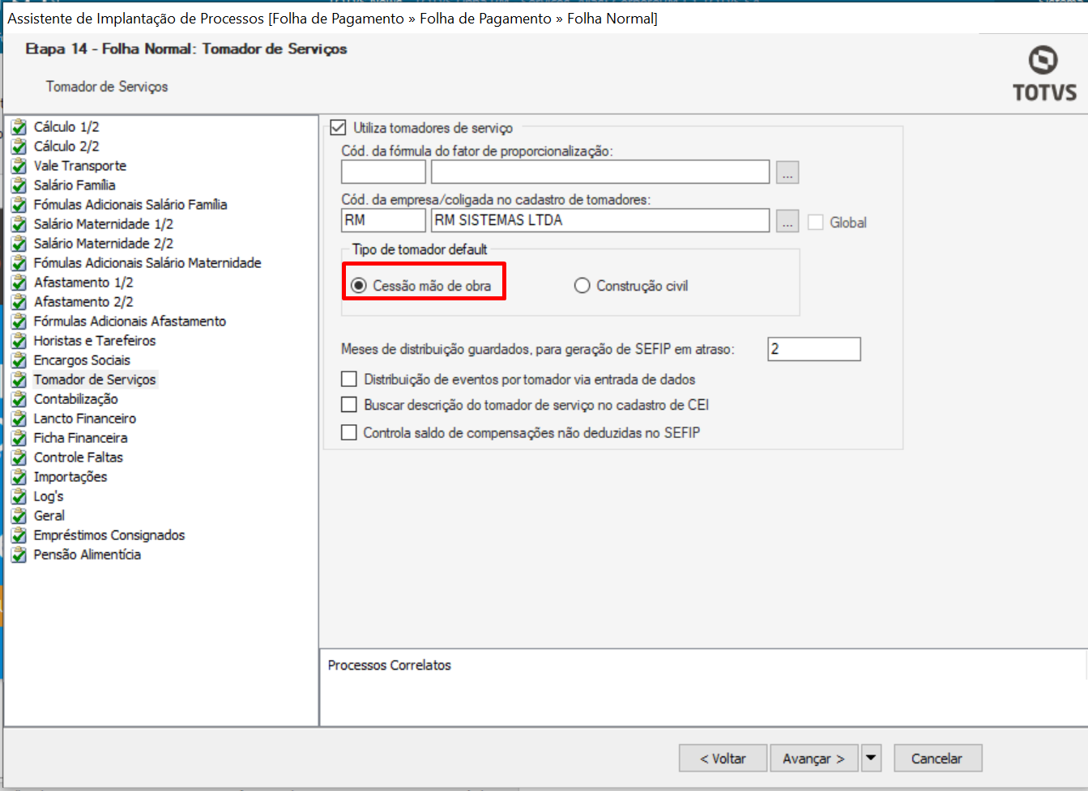Click the Avançar button
Viewport: 1088px width, 791px height.
[x=813, y=759]
